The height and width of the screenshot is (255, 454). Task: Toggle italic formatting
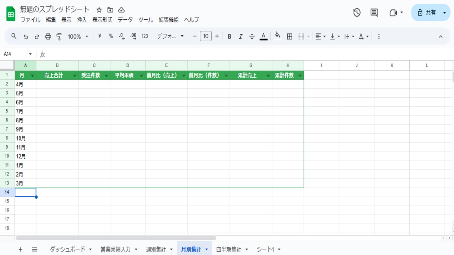pos(241,36)
